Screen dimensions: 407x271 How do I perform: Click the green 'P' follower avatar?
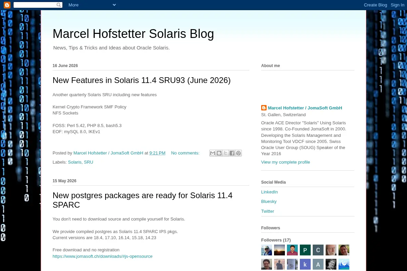click(x=305, y=250)
